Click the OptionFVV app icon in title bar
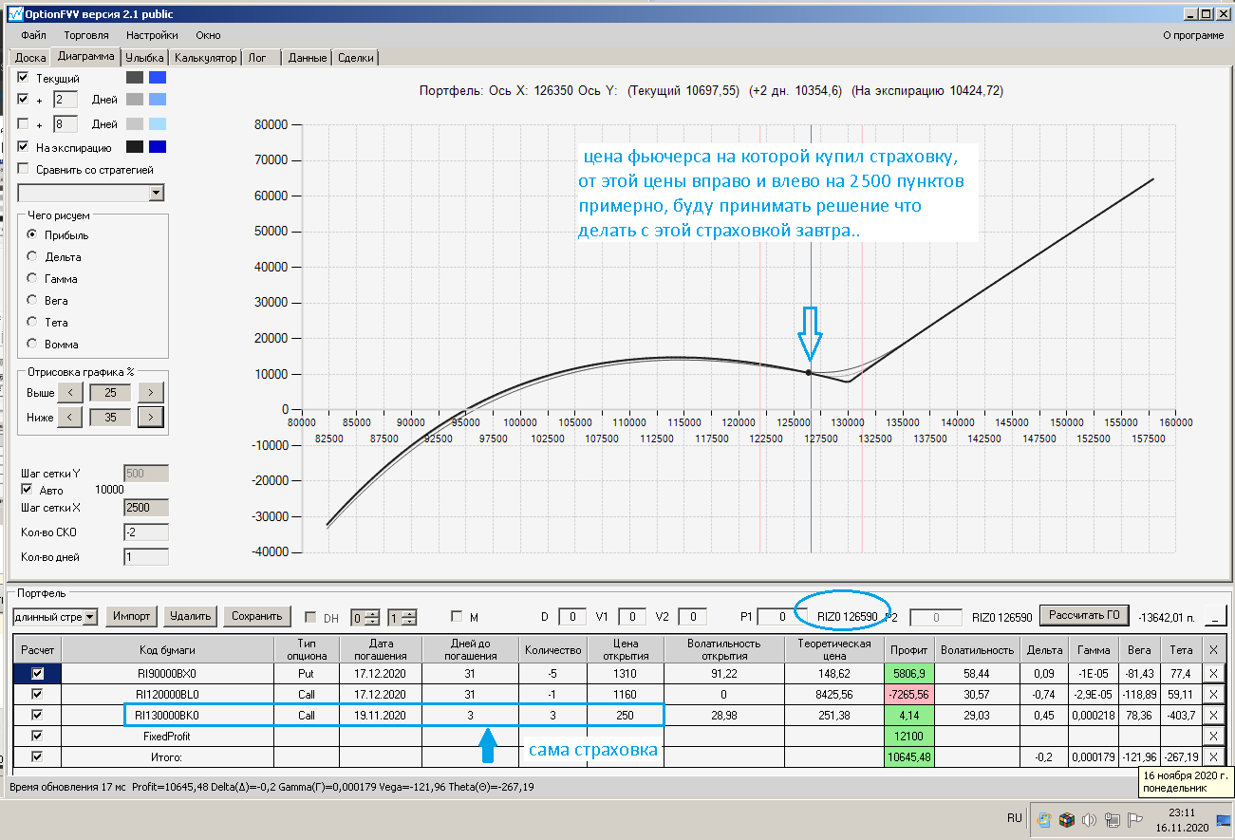Image resolution: width=1235 pixels, height=840 pixels. [x=14, y=14]
